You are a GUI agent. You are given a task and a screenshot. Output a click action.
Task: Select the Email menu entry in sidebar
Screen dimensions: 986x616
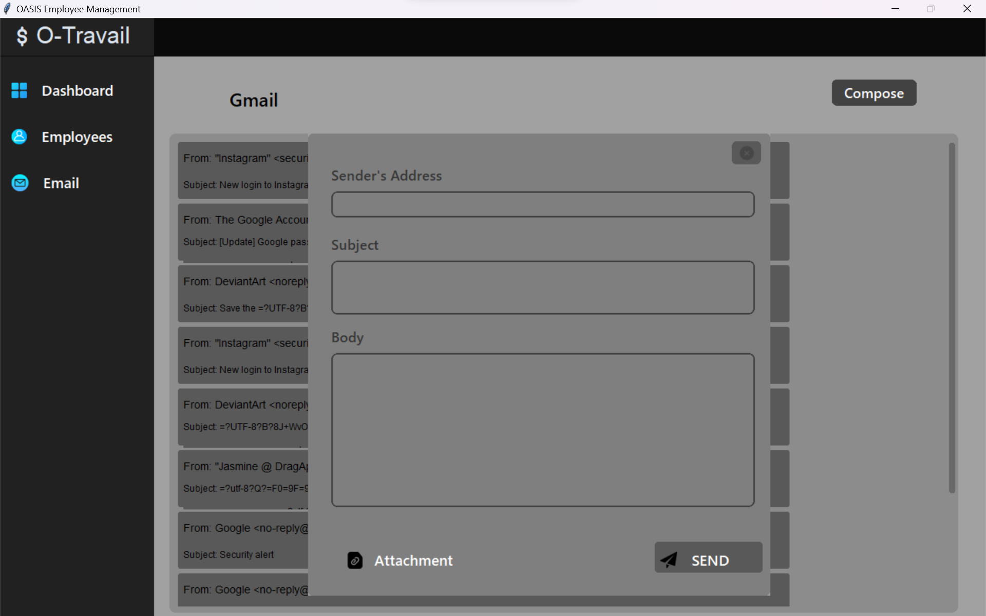61,183
